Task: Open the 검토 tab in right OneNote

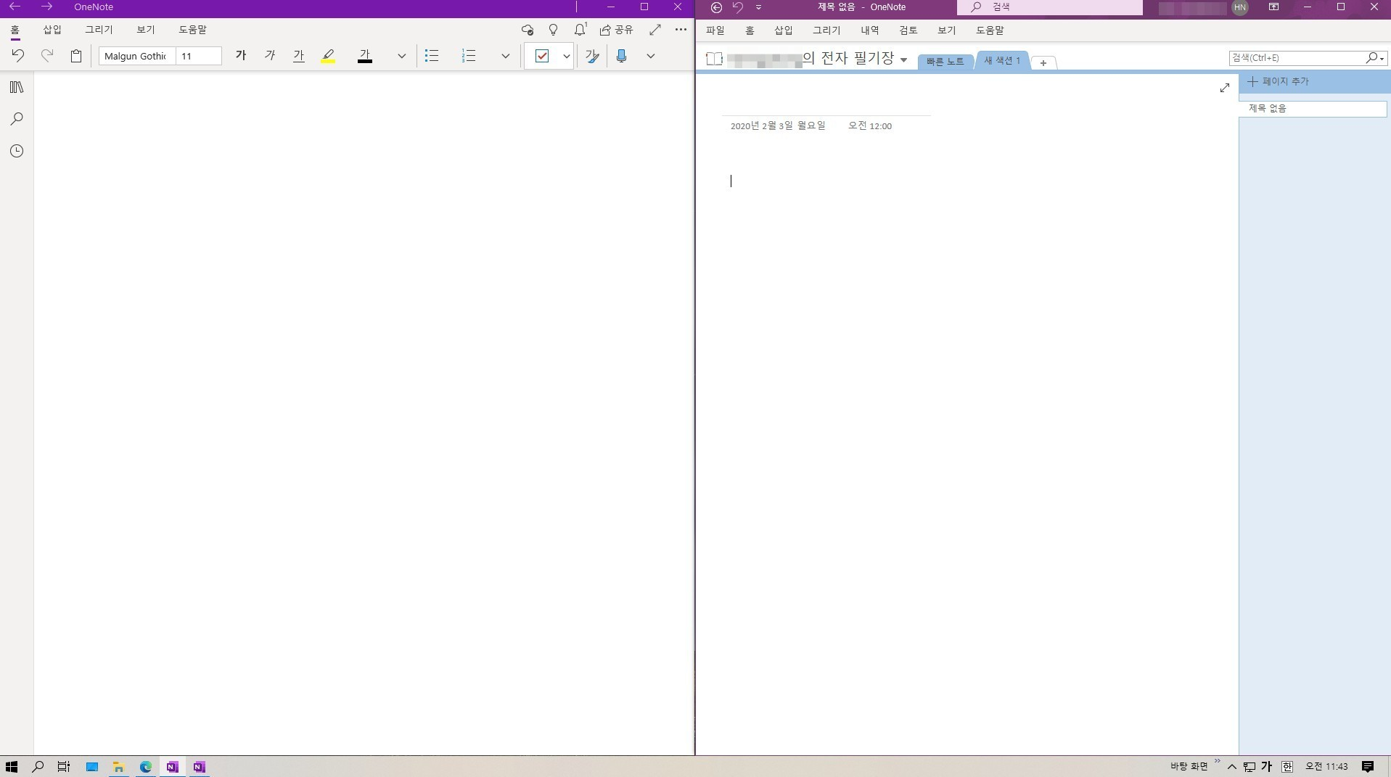Action: 908,30
